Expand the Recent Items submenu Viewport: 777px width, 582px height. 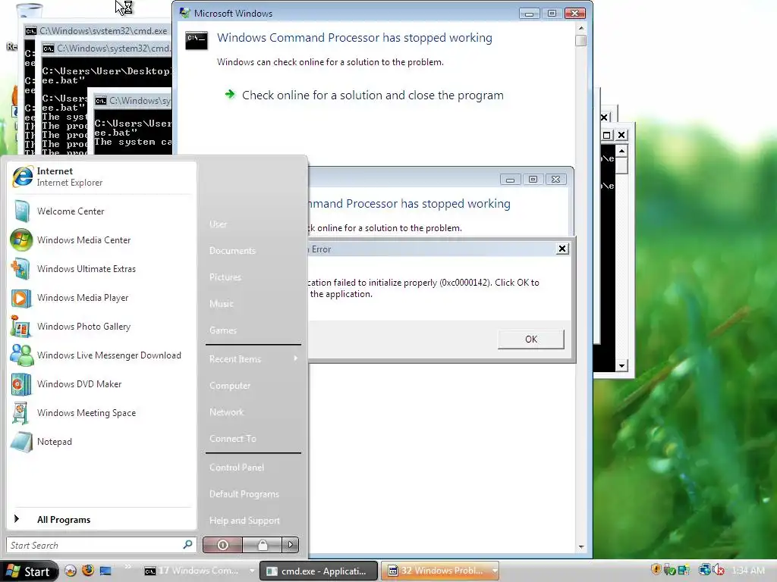(x=253, y=358)
